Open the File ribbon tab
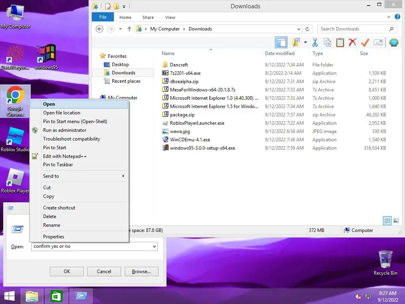 (x=103, y=17)
